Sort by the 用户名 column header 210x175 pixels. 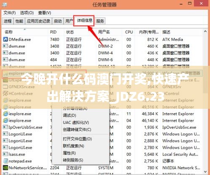click(104, 32)
